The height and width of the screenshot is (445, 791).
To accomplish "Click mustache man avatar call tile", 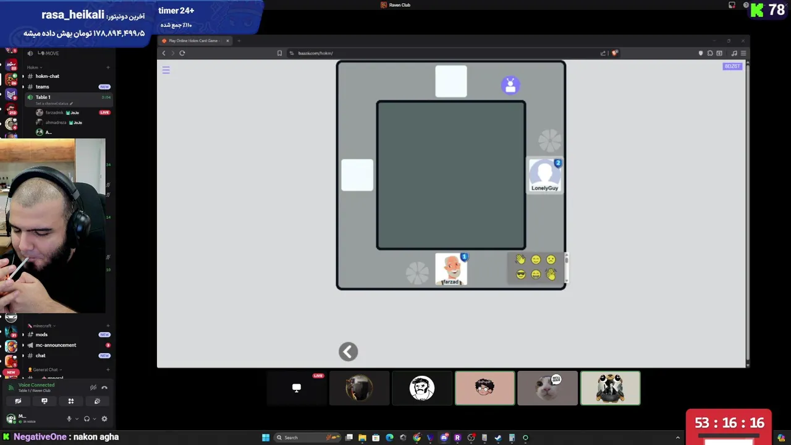I will (x=422, y=388).
